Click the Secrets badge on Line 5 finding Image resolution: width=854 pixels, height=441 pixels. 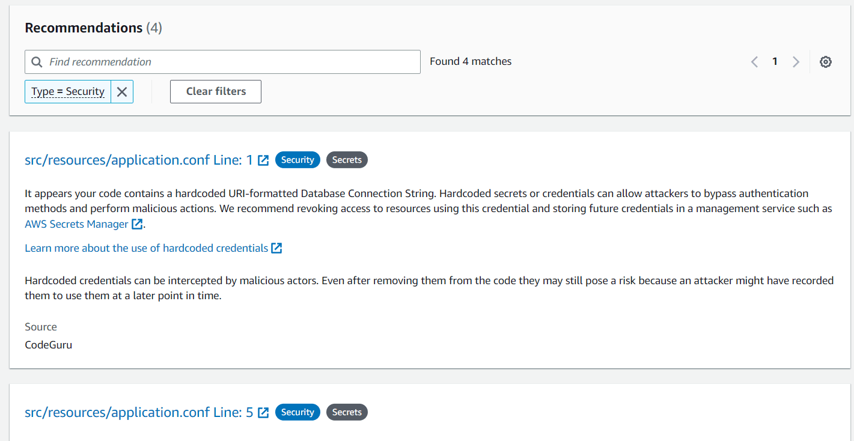click(x=347, y=412)
